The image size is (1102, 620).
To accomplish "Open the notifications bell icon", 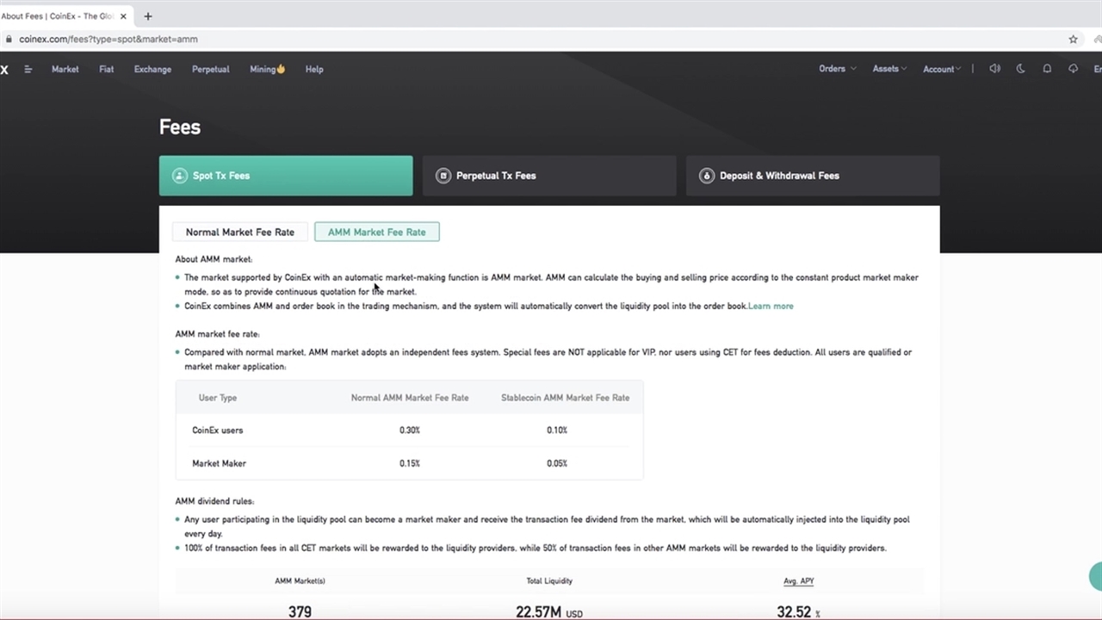I will coord(1047,69).
